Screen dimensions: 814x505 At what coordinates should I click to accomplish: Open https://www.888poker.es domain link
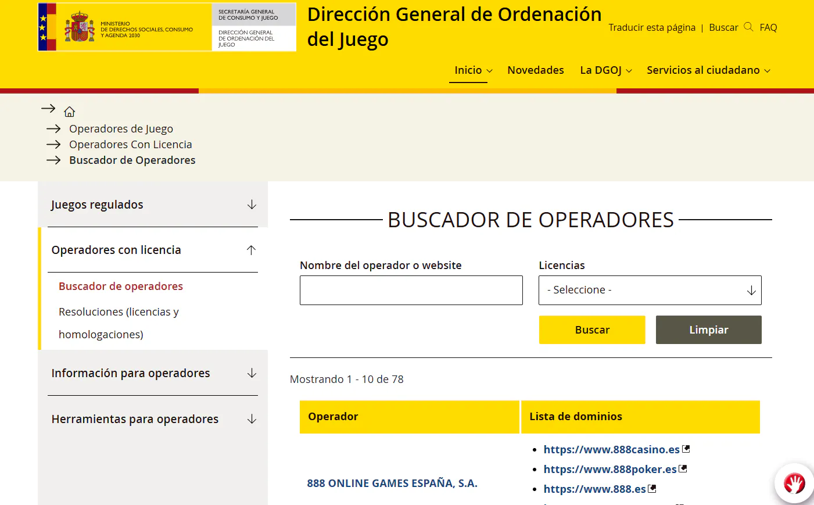pyautogui.click(x=610, y=469)
